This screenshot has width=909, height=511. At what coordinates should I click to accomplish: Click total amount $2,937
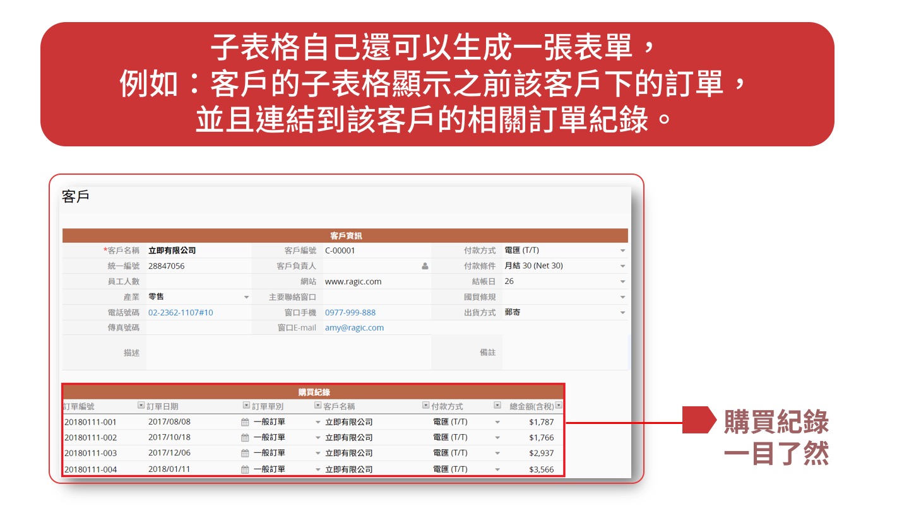point(541,453)
